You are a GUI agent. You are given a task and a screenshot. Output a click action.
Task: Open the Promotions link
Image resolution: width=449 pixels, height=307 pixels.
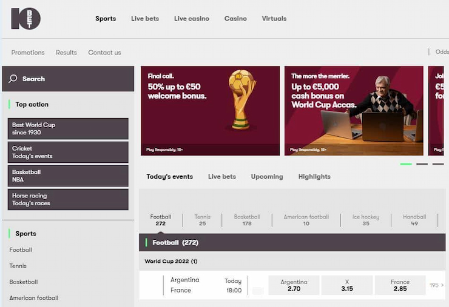coord(28,53)
